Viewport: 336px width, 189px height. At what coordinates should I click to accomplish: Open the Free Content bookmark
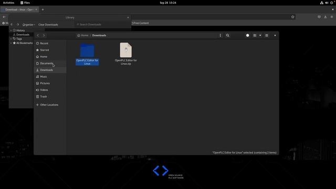click(140, 23)
